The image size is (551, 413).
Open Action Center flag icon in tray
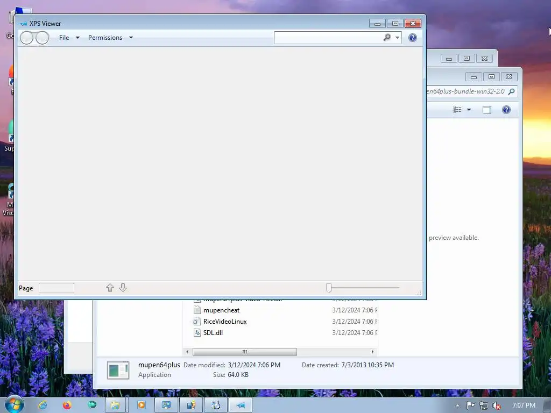coord(470,405)
